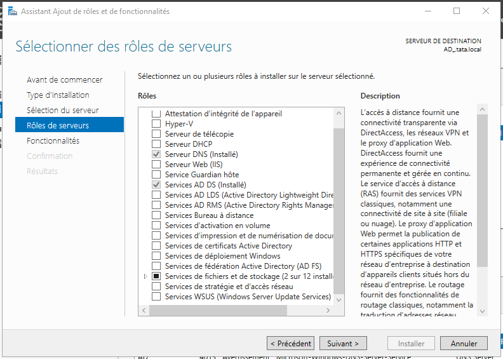Switch to Sélection du serveur step

pyautogui.click(x=62, y=110)
